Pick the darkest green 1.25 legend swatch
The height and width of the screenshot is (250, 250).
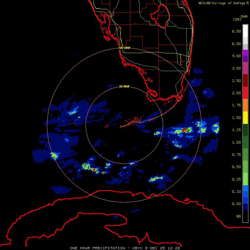pos(245,130)
